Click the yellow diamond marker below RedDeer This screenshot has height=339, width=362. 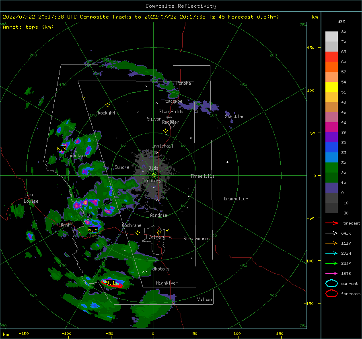165,131
